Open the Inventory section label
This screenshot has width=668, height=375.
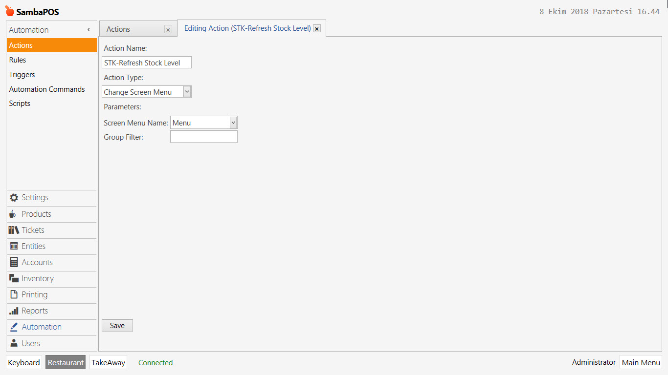pyautogui.click(x=38, y=278)
